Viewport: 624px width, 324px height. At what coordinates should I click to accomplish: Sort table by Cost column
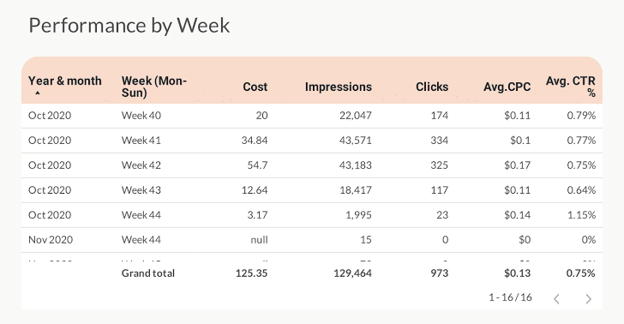pos(255,87)
